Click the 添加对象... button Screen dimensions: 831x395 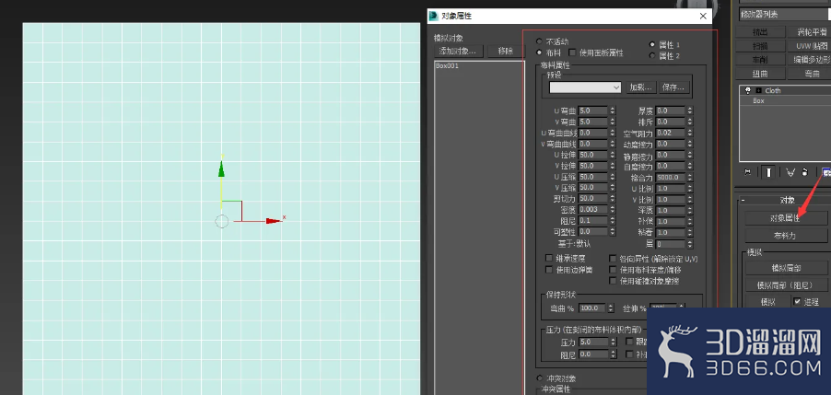tap(458, 51)
